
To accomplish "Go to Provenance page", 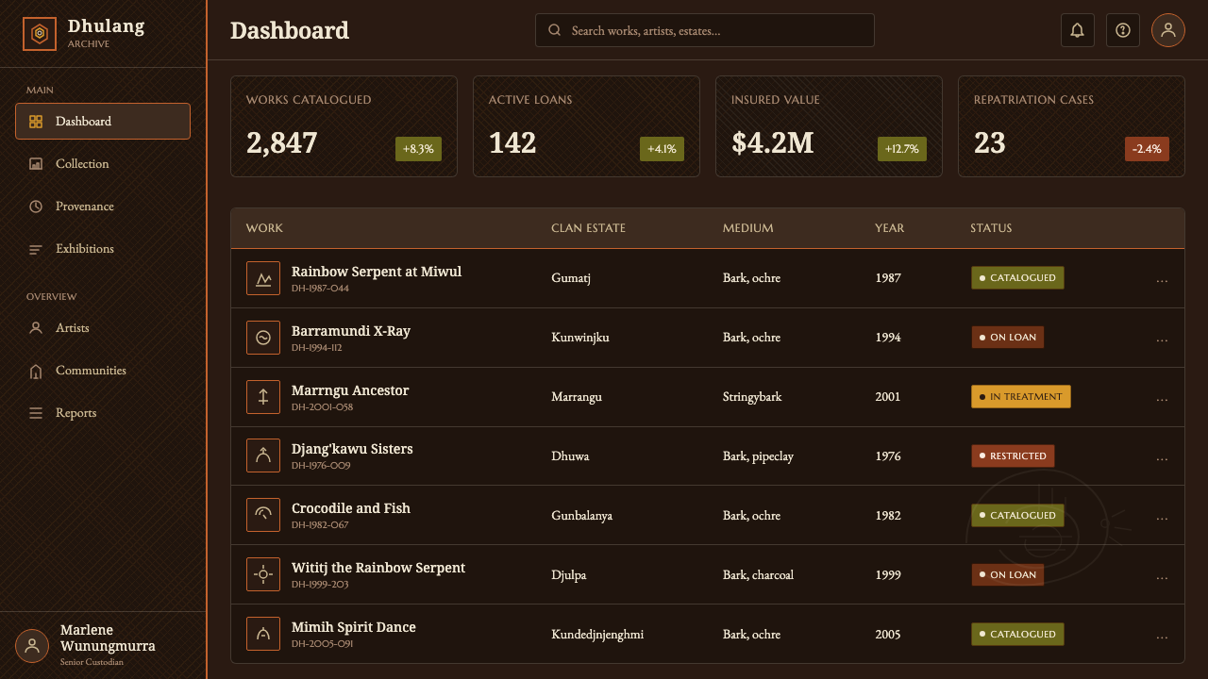I will 103,207.
